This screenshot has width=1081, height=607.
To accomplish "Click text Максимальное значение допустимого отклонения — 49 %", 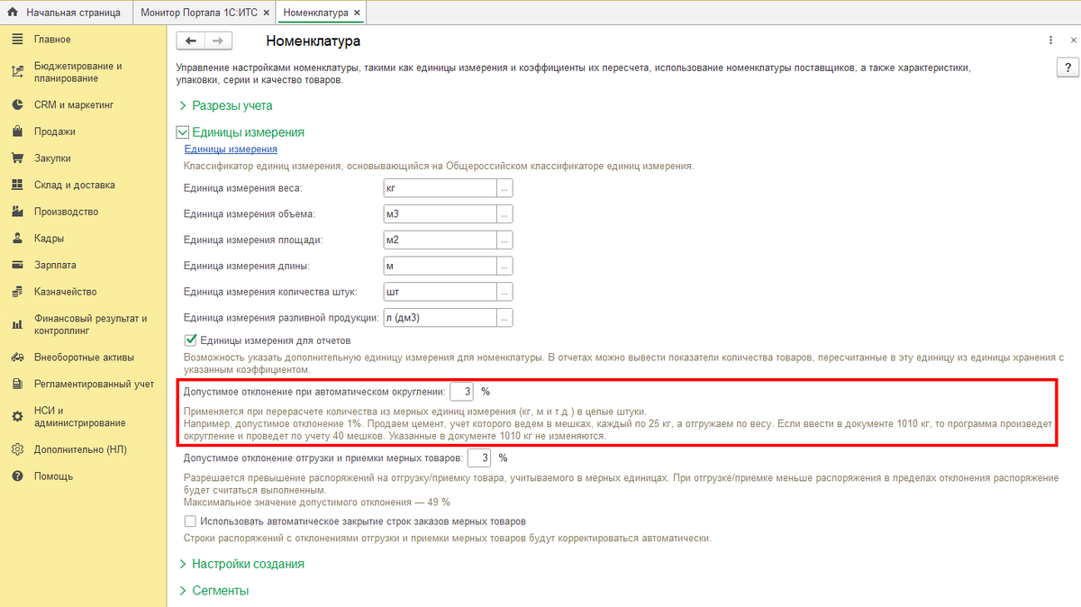I will [317, 503].
